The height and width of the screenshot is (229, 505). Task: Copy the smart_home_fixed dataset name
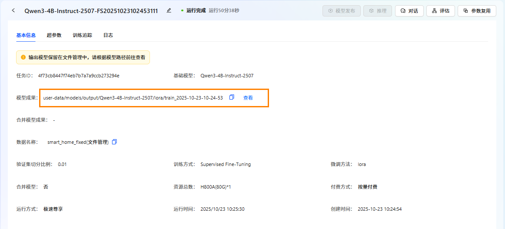click(115, 142)
